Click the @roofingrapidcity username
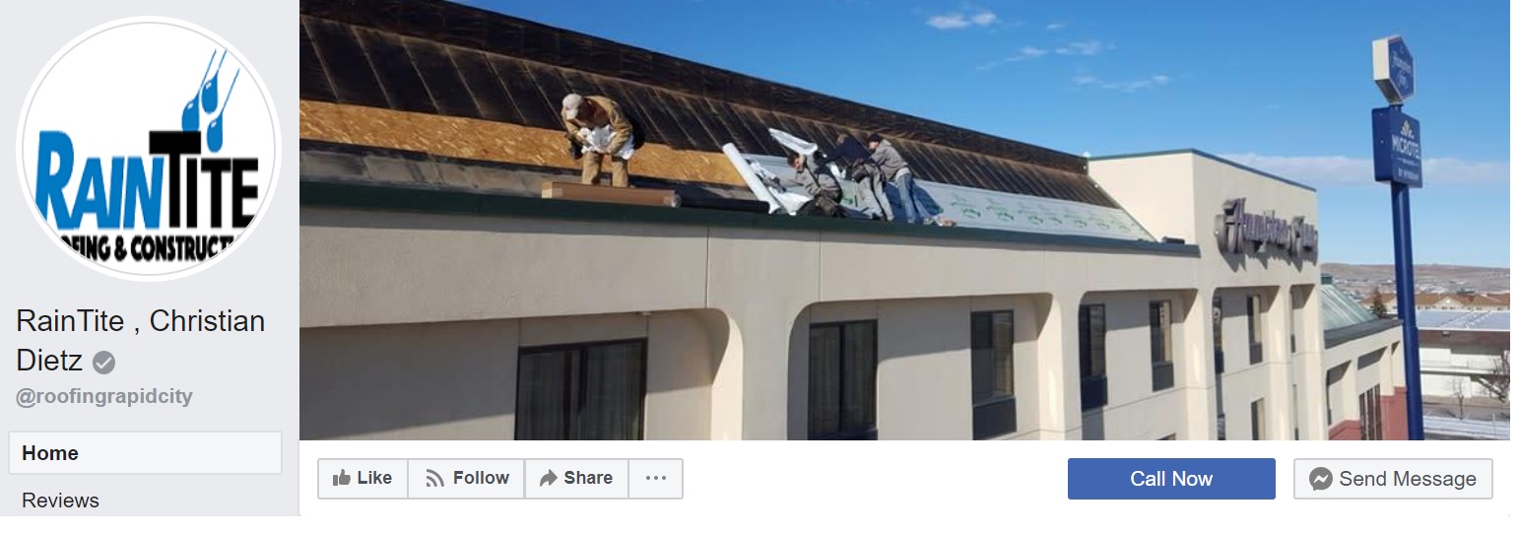1518x534 pixels. [x=104, y=396]
